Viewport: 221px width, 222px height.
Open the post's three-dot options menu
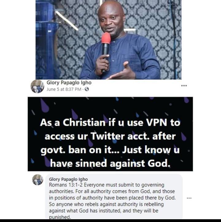click(x=184, y=86)
